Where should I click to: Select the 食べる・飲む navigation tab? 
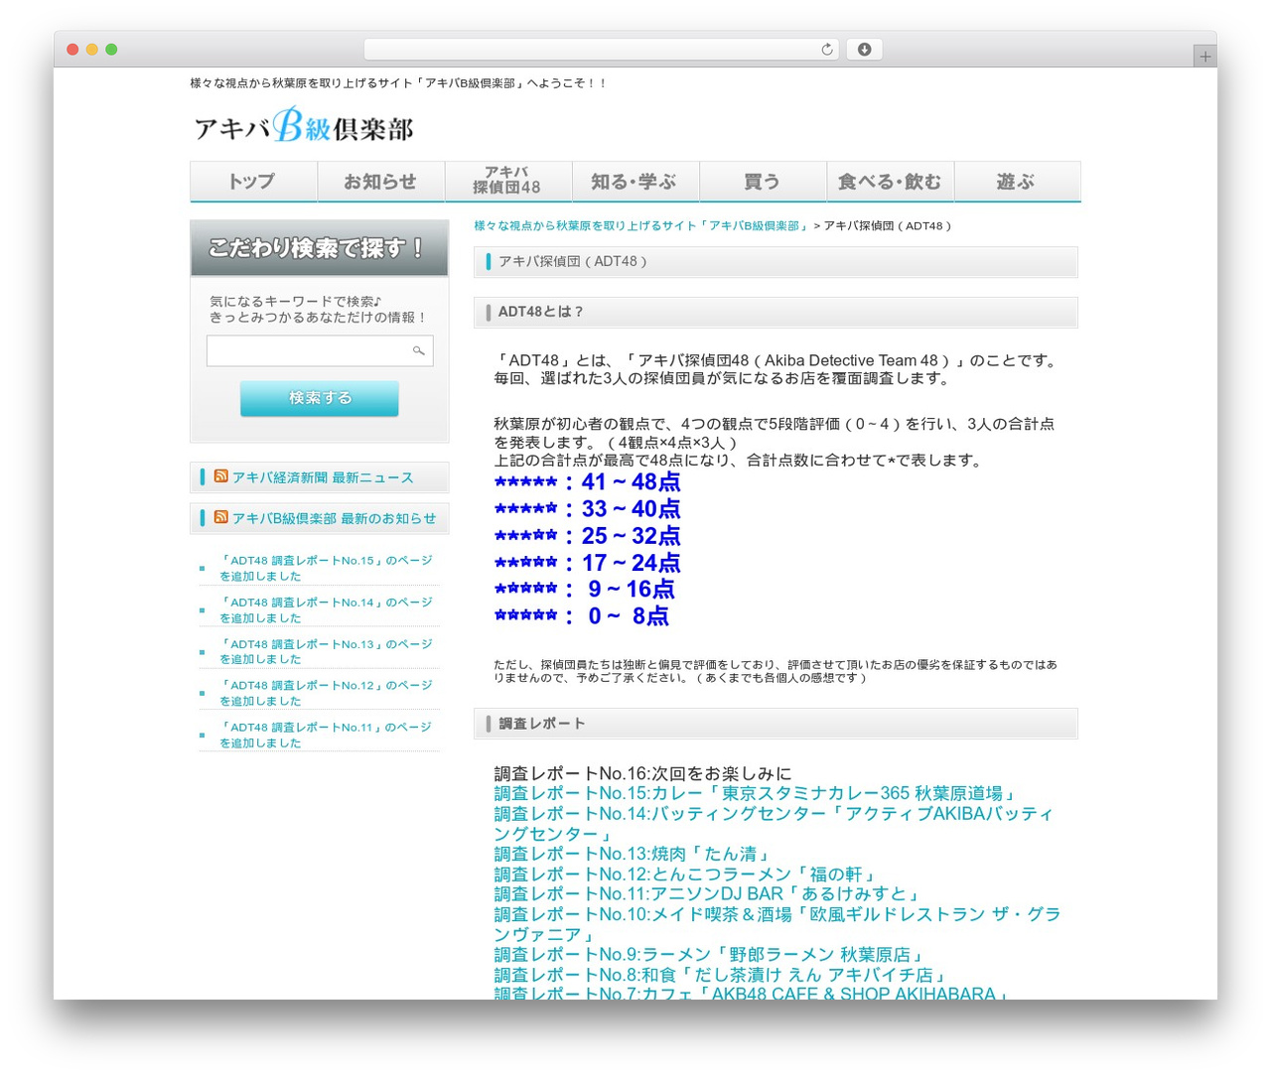(x=890, y=182)
